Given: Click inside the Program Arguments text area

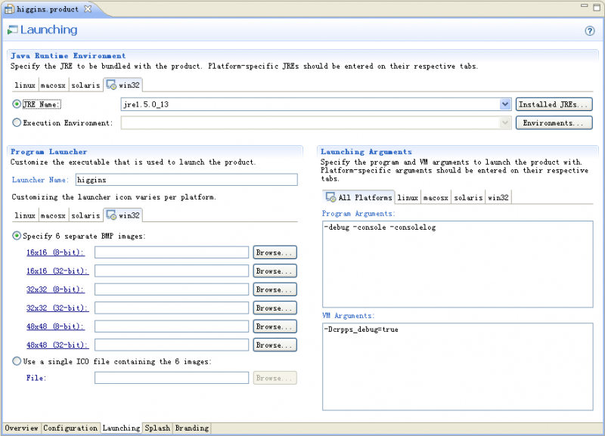Looking at the screenshot, I should pyautogui.click(x=458, y=264).
